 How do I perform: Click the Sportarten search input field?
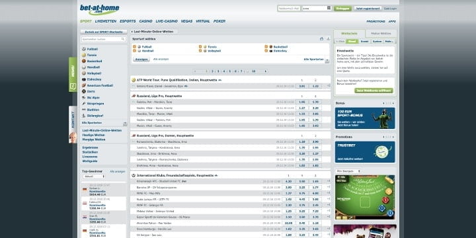104,39
